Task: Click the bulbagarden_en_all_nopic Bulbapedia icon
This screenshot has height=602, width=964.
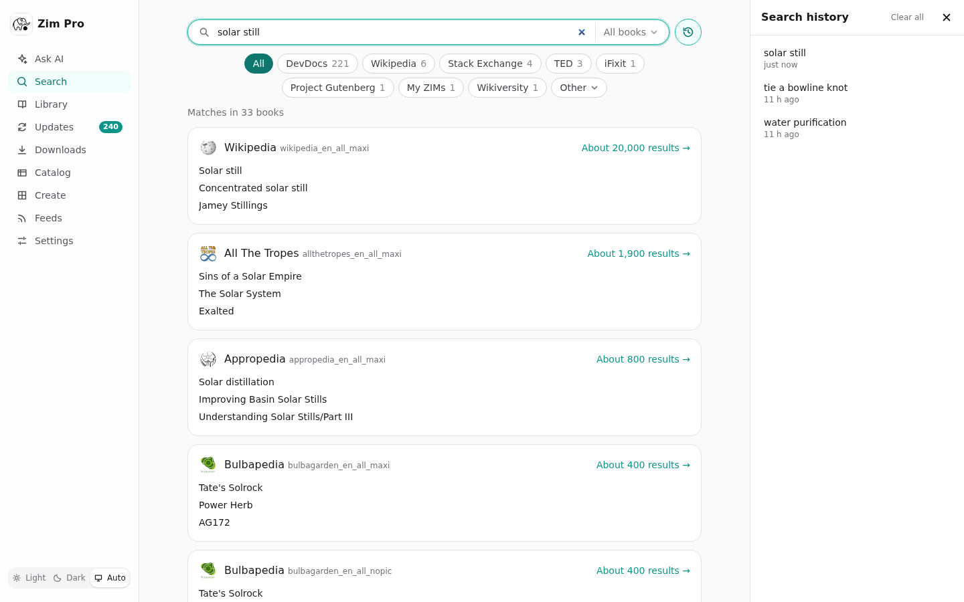Action: pyautogui.click(x=208, y=571)
